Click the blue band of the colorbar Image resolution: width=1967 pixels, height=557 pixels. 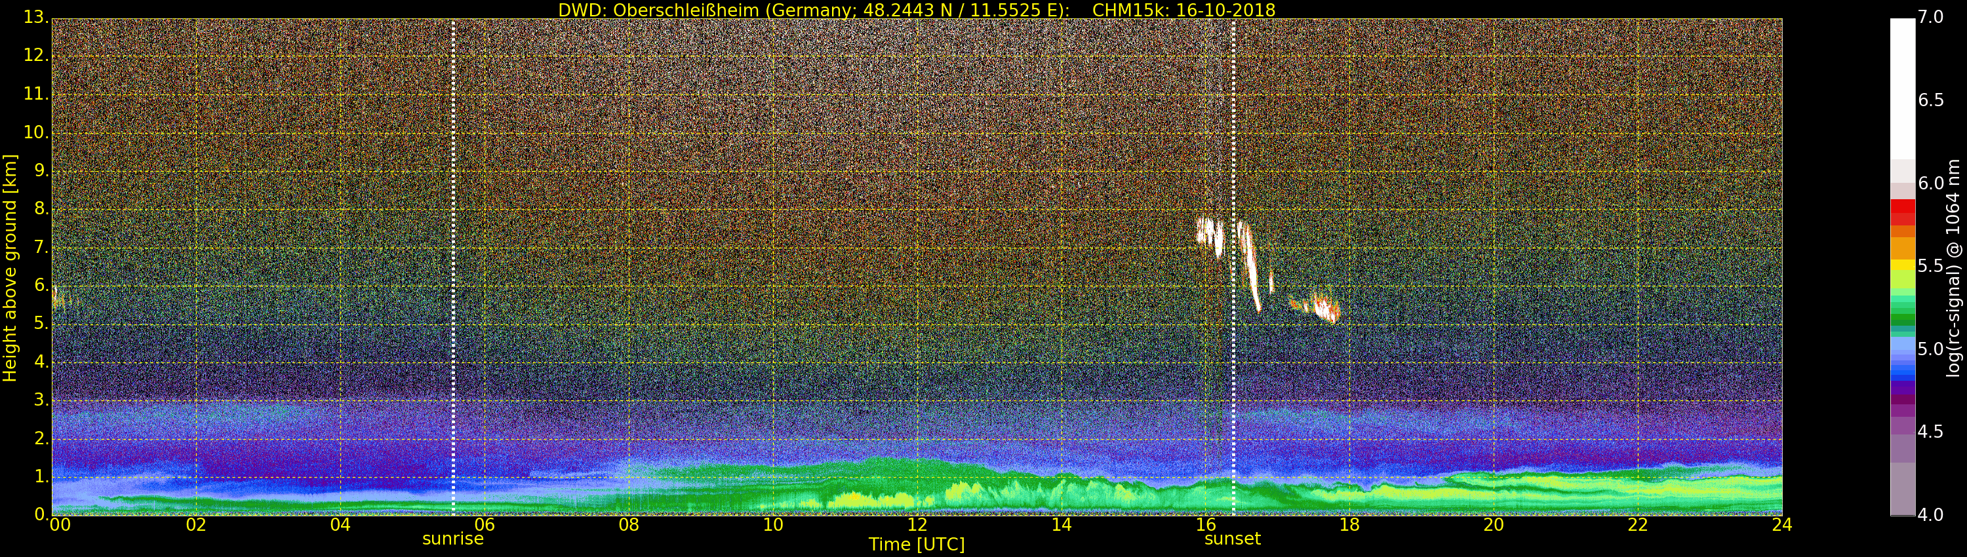coord(1902,358)
